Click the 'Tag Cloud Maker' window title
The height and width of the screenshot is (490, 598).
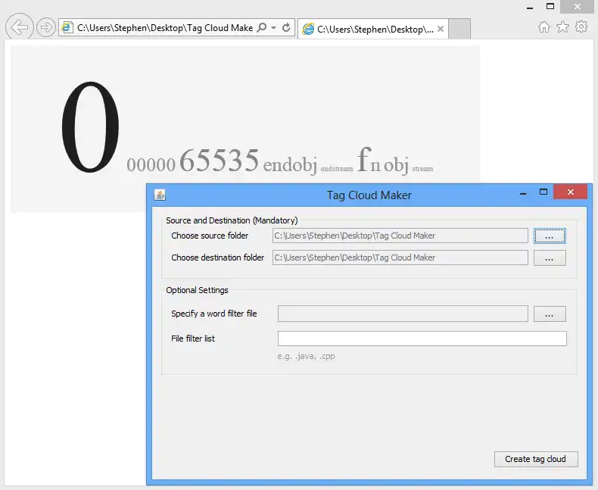click(369, 195)
